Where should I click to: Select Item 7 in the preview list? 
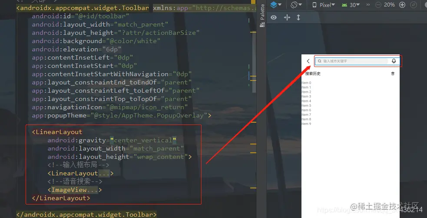306,114
